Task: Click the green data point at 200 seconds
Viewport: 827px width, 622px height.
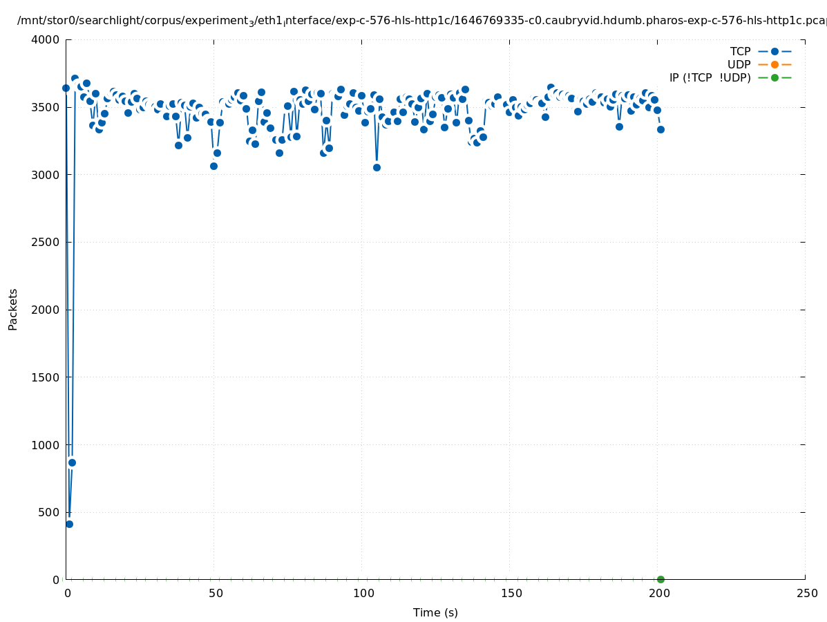Action: [660, 579]
